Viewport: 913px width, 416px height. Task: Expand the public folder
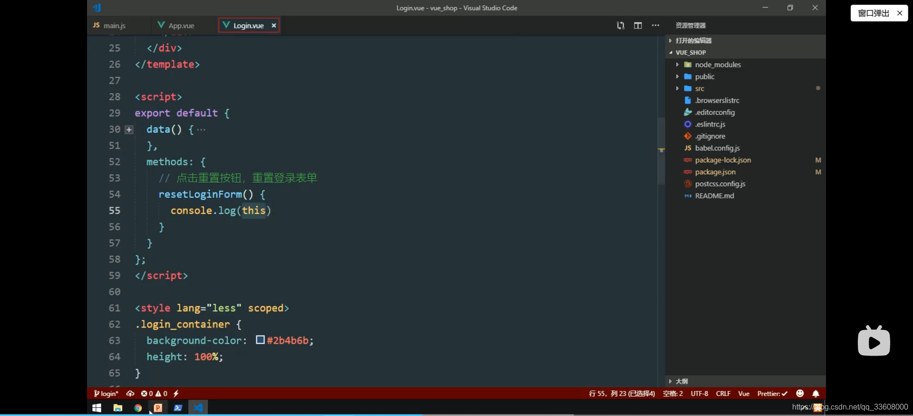[745, 77]
